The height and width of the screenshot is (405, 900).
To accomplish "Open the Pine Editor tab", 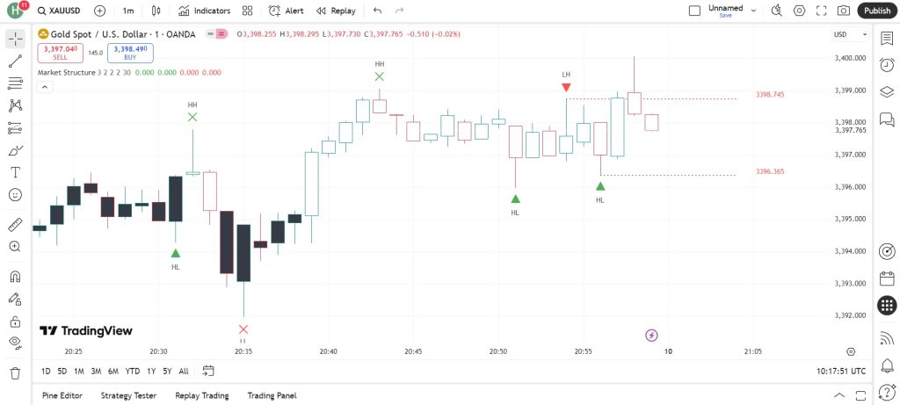I will click(x=62, y=395).
